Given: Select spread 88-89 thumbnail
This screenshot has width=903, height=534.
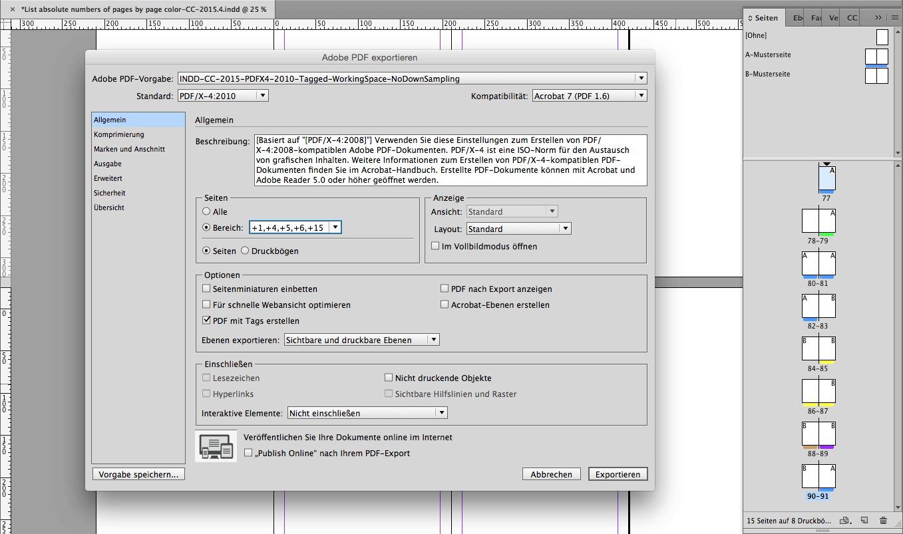Looking at the screenshot, I should [x=818, y=435].
